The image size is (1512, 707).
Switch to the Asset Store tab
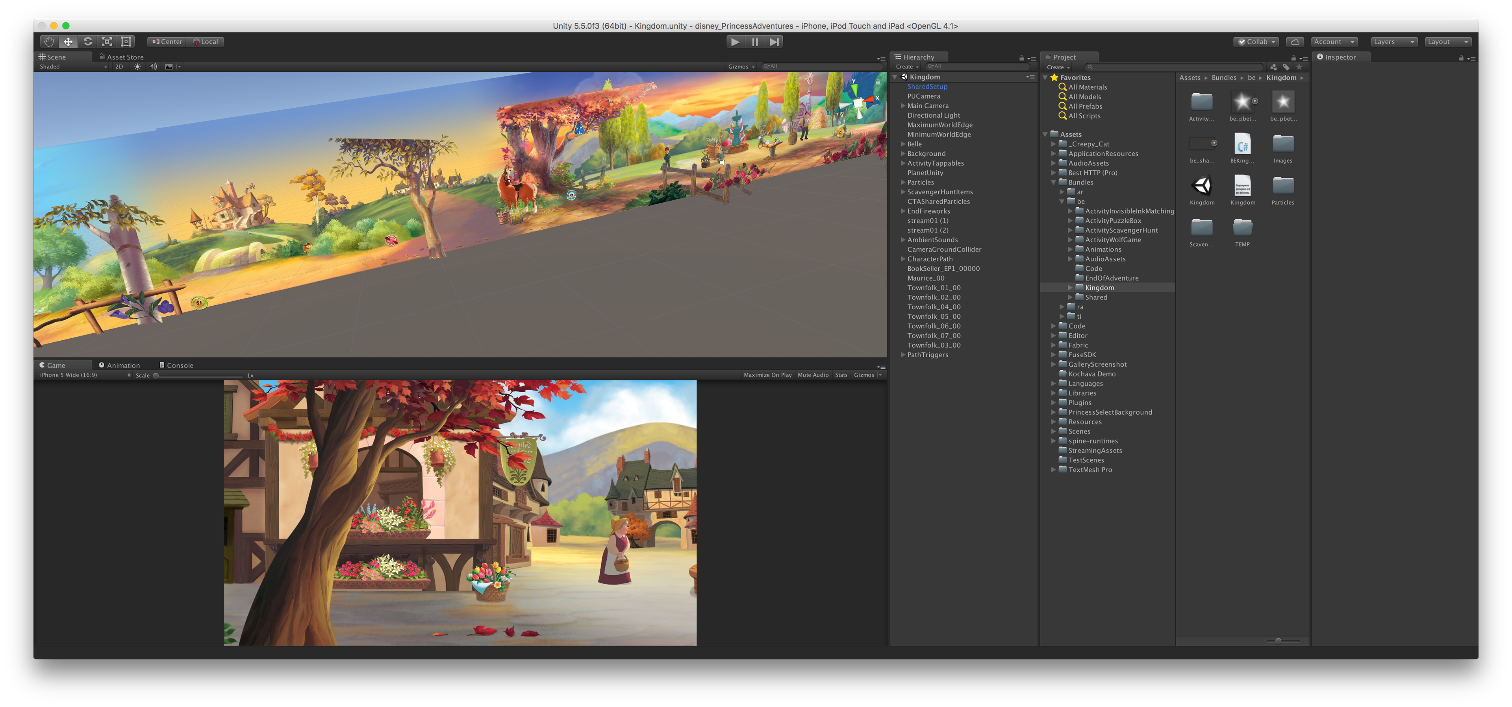[x=122, y=57]
